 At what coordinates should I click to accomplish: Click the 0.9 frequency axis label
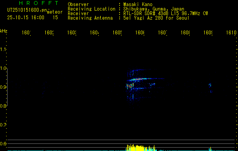click(x=3, y=87)
